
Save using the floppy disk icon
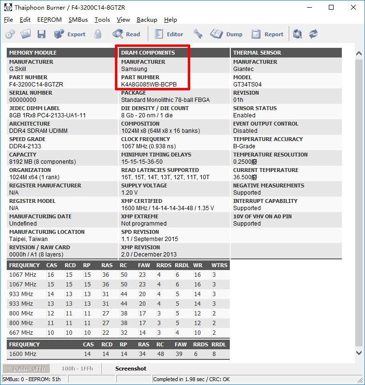pyautogui.click(x=41, y=34)
